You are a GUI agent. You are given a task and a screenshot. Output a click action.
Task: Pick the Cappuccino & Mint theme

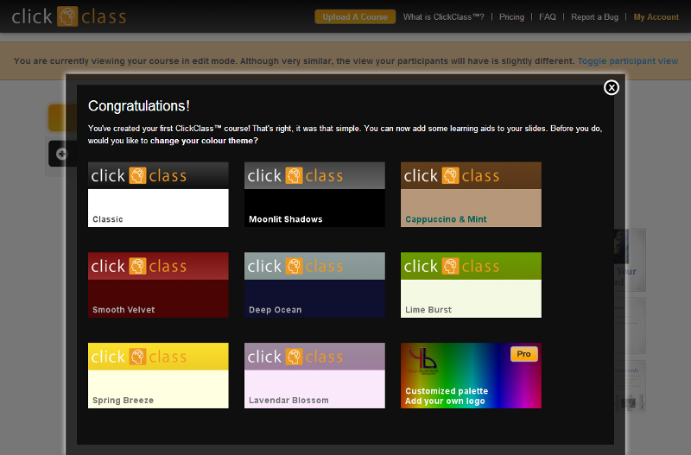coord(471,194)
